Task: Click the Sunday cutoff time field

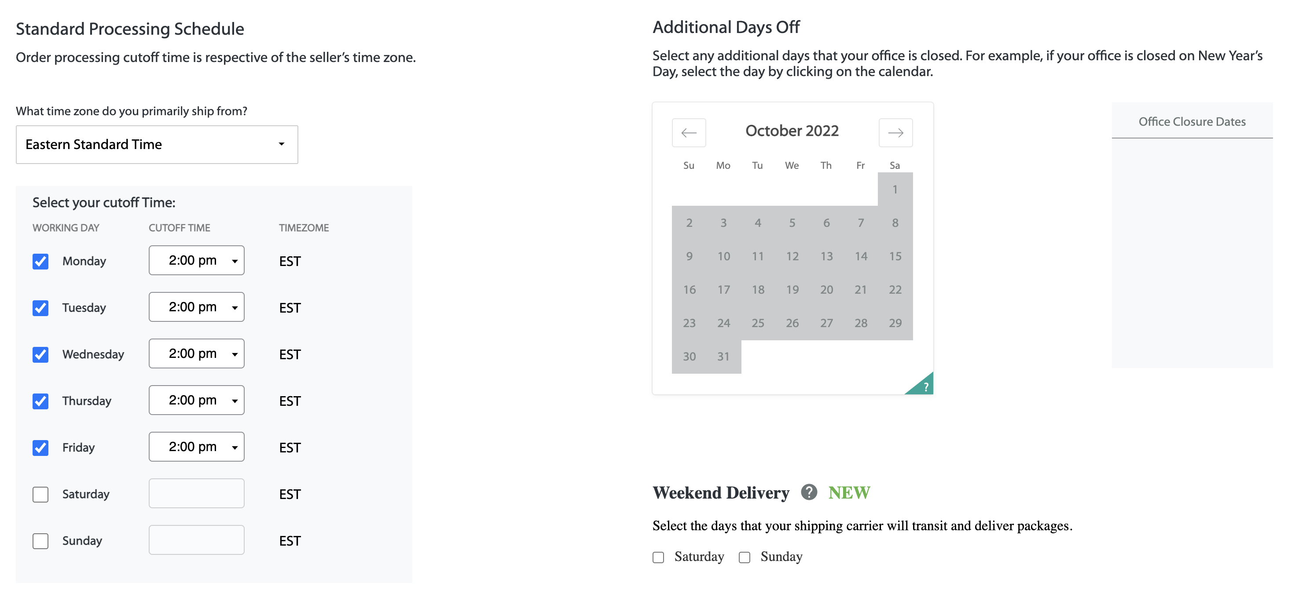Action: [x=196, y=540]
